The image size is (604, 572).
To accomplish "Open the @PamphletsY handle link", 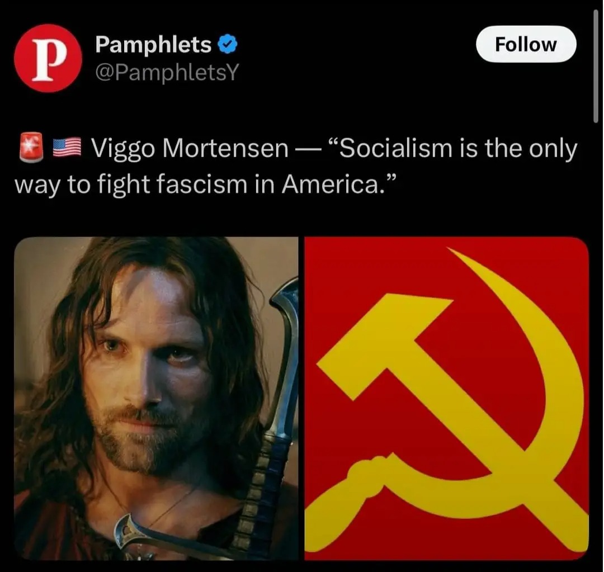I will (167, 72).
